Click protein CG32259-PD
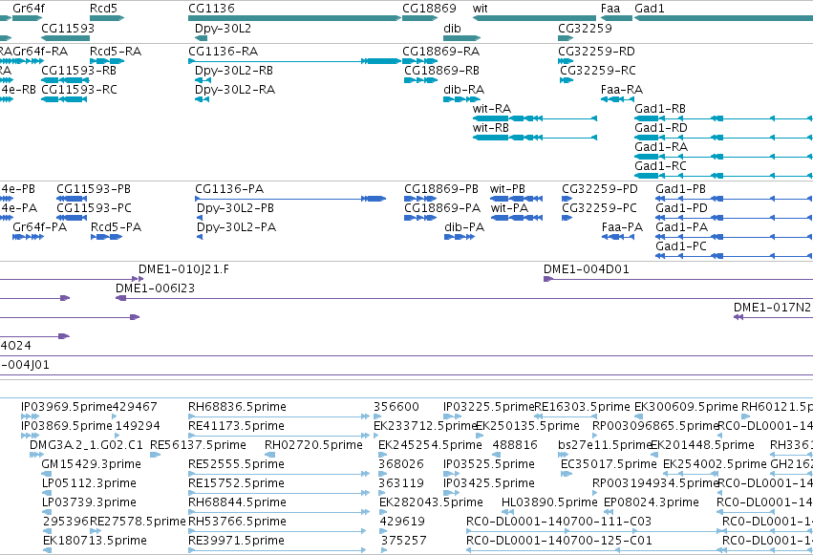 600,189
